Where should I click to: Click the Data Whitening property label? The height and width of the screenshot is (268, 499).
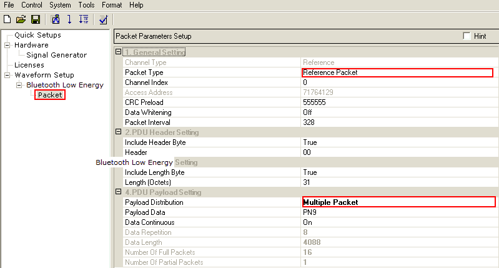point(148,112)
